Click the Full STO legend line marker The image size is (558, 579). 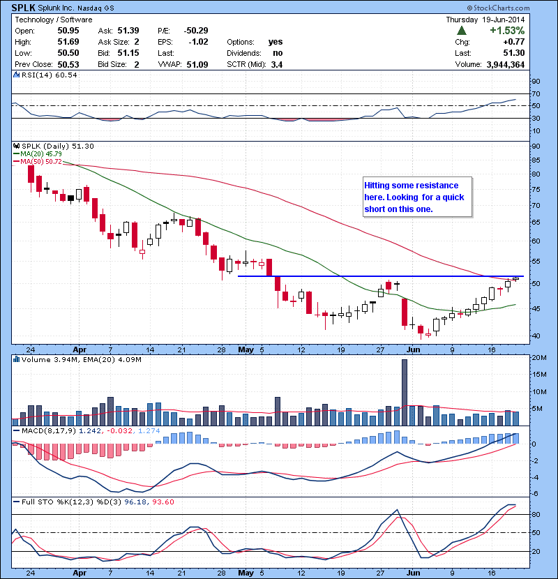pos(16,502)
